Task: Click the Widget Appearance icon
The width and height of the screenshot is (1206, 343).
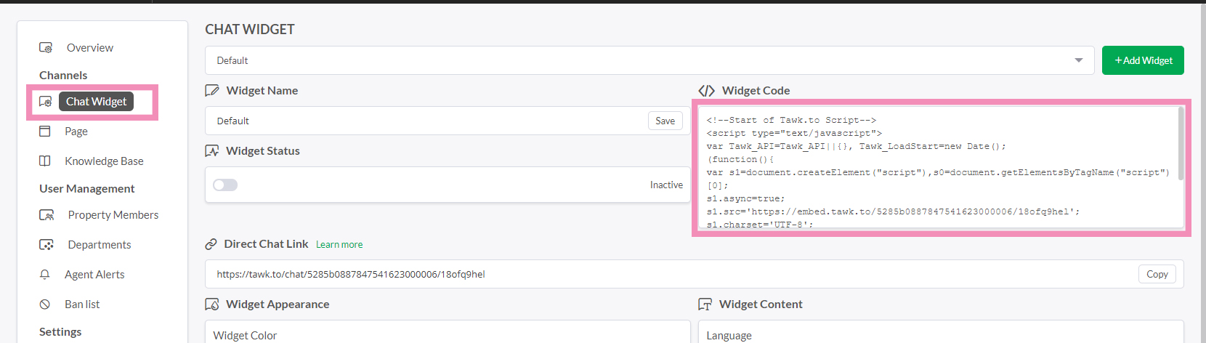Action: coord(212,304)
